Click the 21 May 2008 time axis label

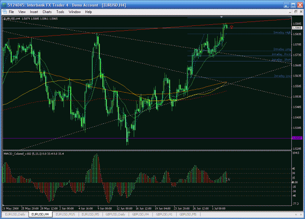point(11,208)
